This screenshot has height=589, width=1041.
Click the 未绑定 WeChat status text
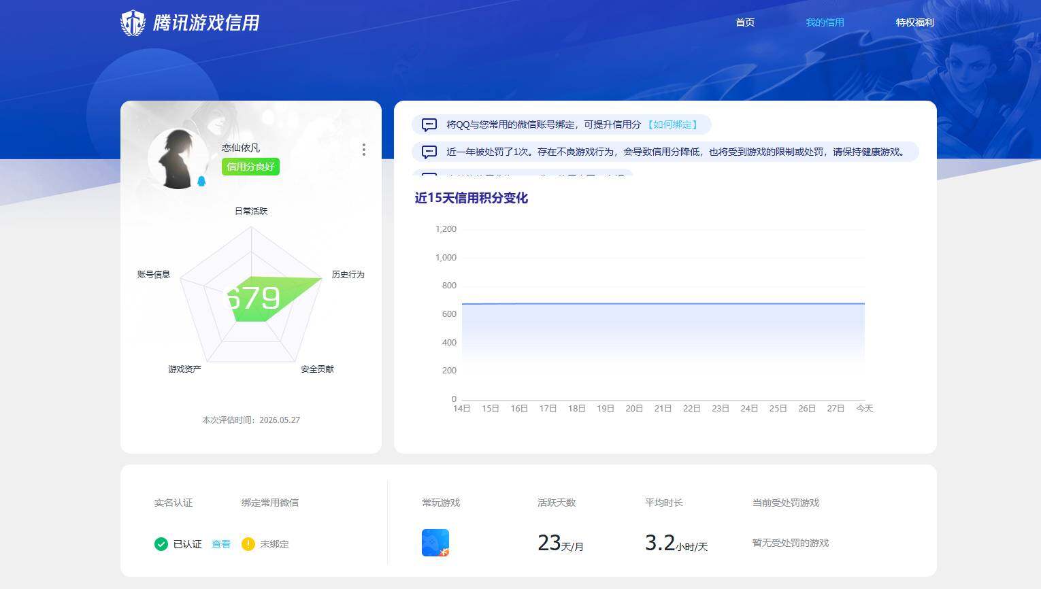point(274,544)
